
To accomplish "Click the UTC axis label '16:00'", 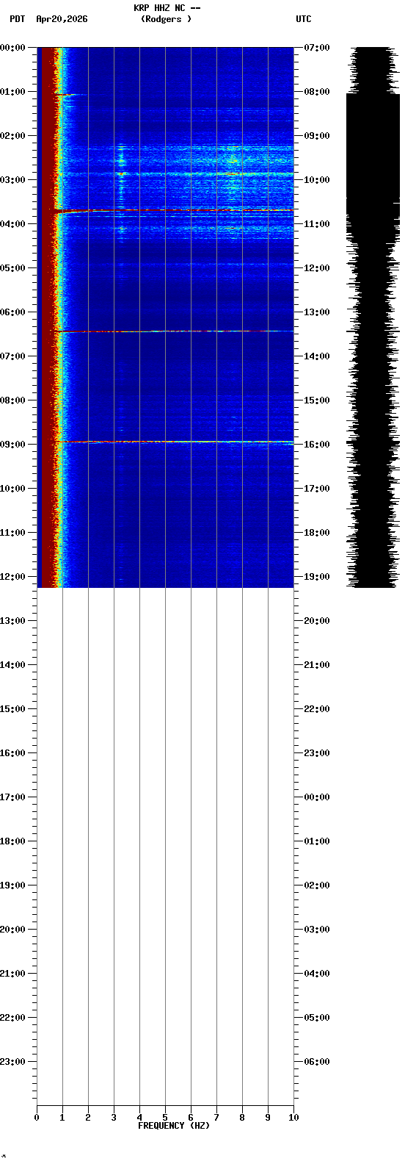I will click(317, 445).
